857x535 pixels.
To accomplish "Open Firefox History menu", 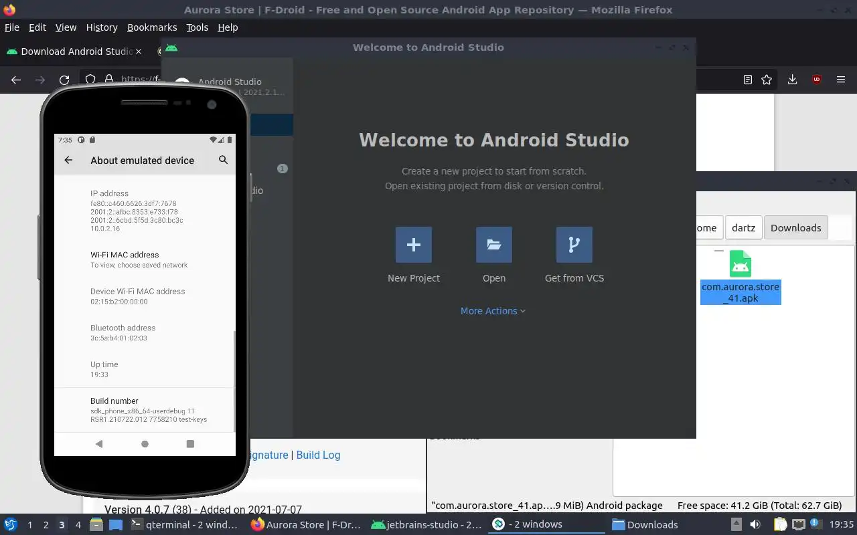I will tap(102, 27).
